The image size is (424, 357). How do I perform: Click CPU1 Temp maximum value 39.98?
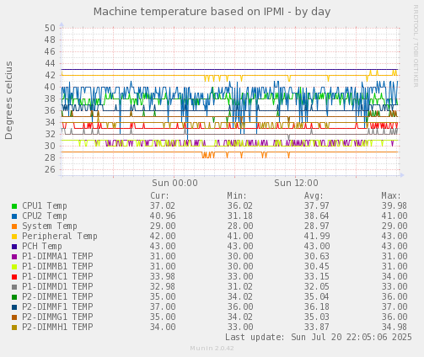click(394, 205)
